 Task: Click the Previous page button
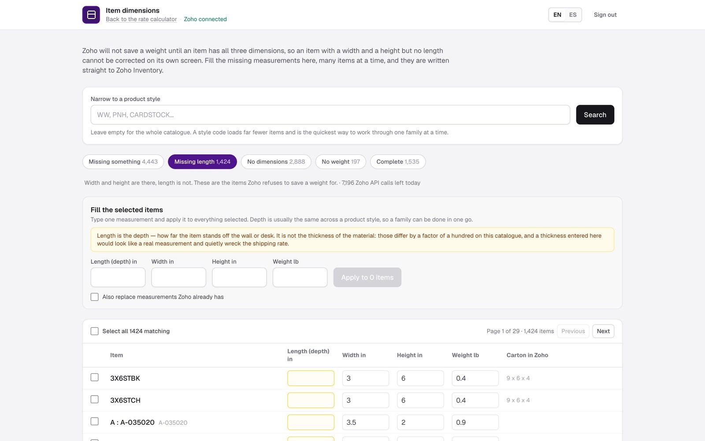(573, 331)
